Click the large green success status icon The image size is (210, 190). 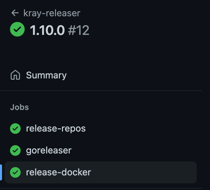pyautogui.click(x=17, y=29)
